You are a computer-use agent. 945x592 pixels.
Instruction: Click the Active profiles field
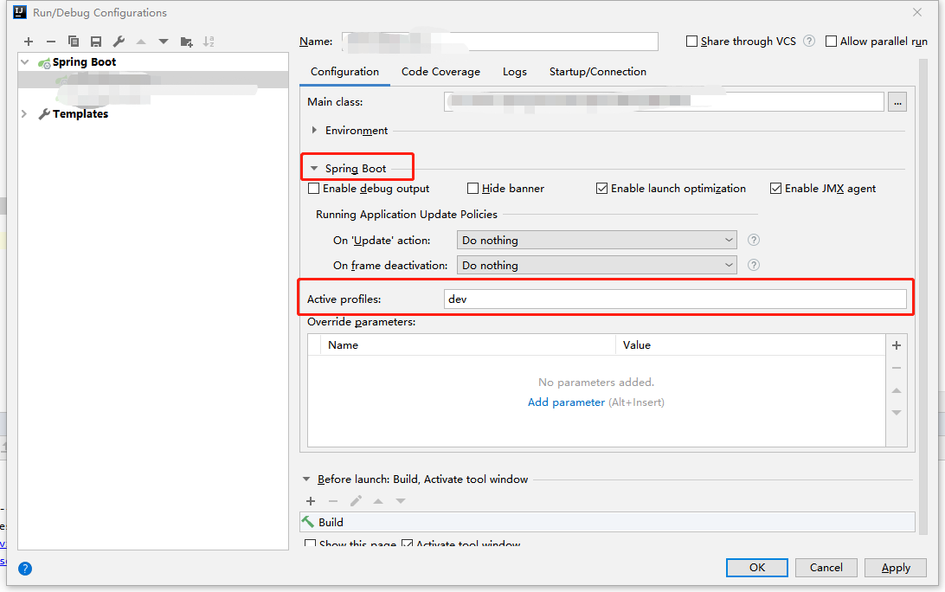(x=675, y=299)
